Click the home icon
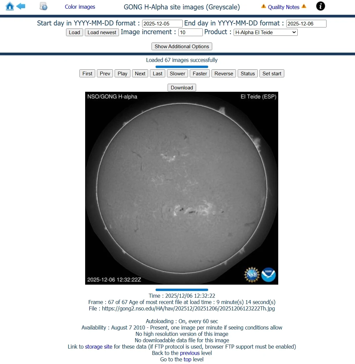 pyautogui.click(x=10, y=6)
